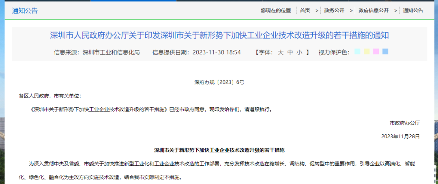Select the cyan eye-protection color
The image size is (438, 184).
point(357,51)
